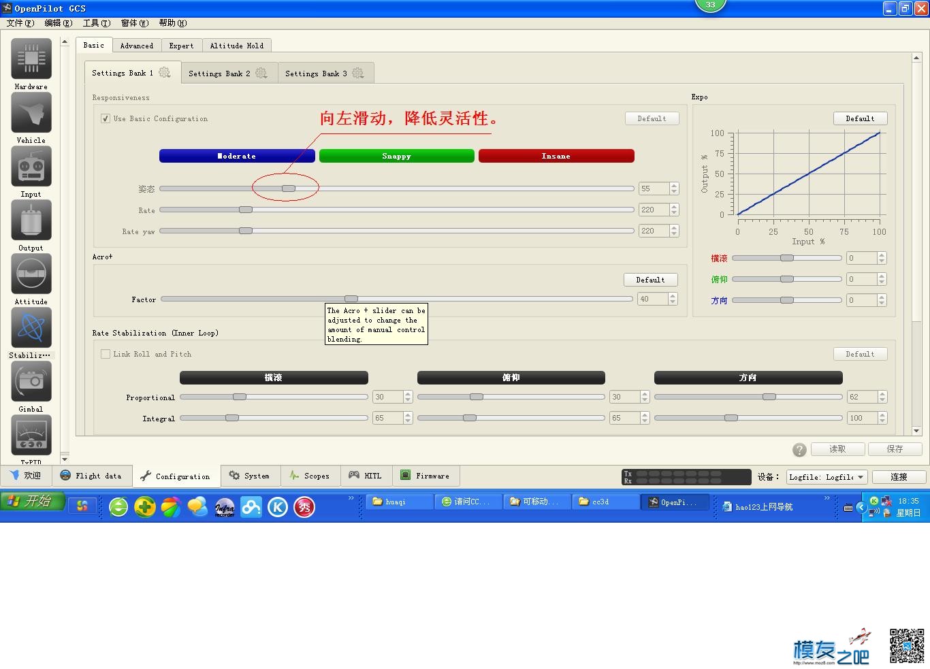
Task: Adjust the Rate yaw 220 spinner arrows
Action: click(674, 231)
